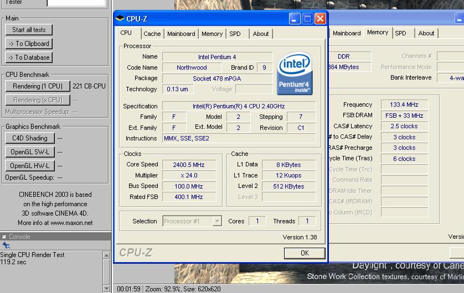Click console scrollbar up arrow
The image size is (464, 293).
pos(106,255)
